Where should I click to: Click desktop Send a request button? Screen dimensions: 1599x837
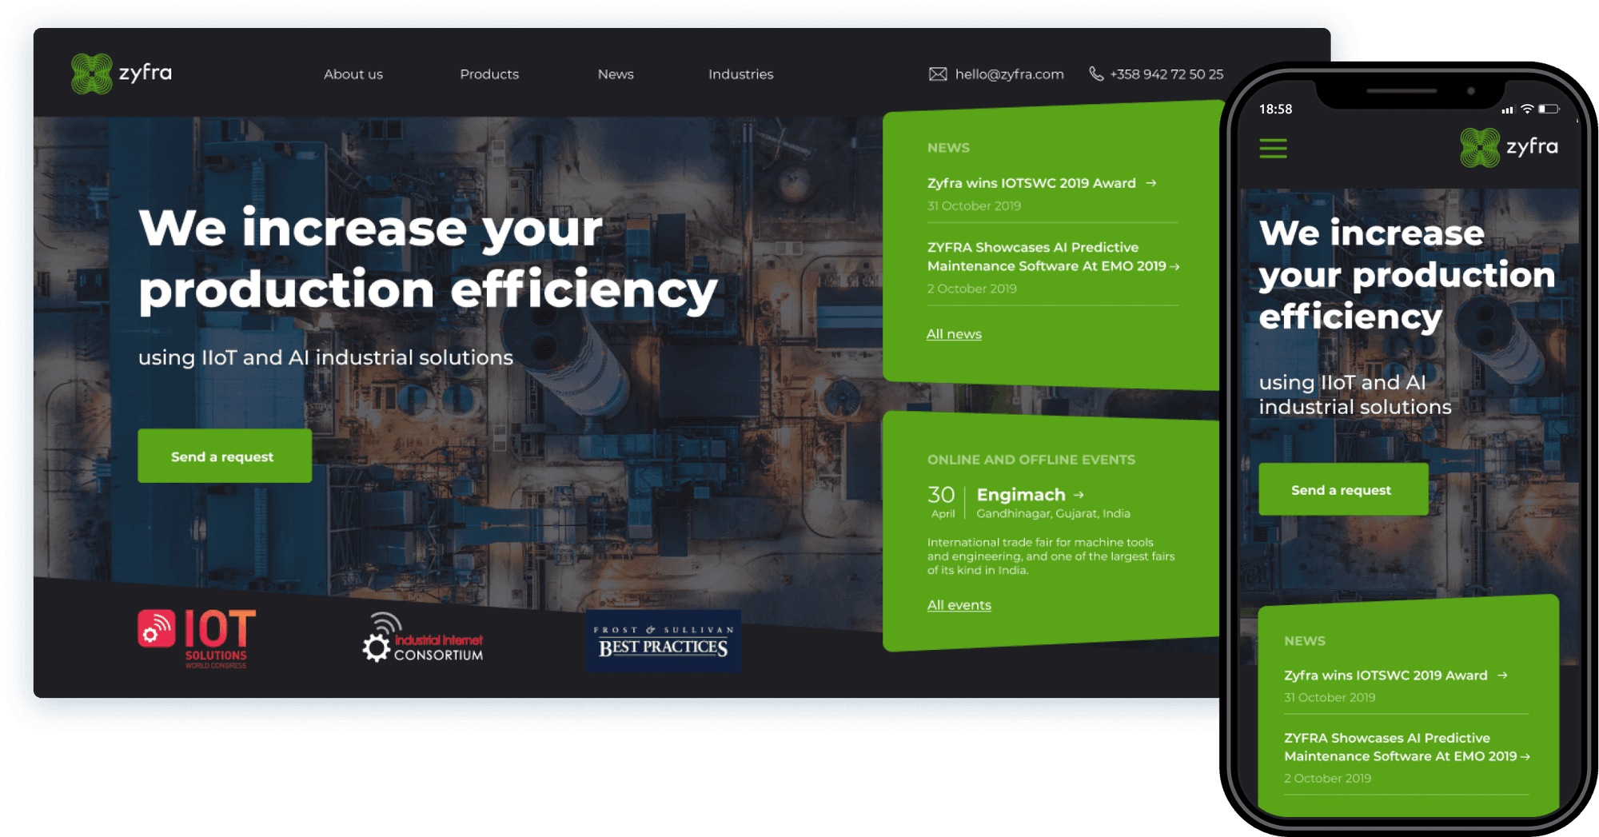click(x=225, y=456)
